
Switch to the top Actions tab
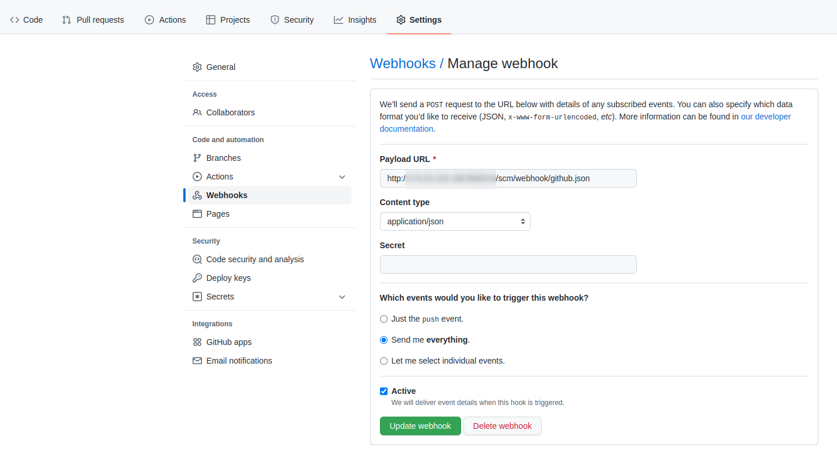click(165, 20)
